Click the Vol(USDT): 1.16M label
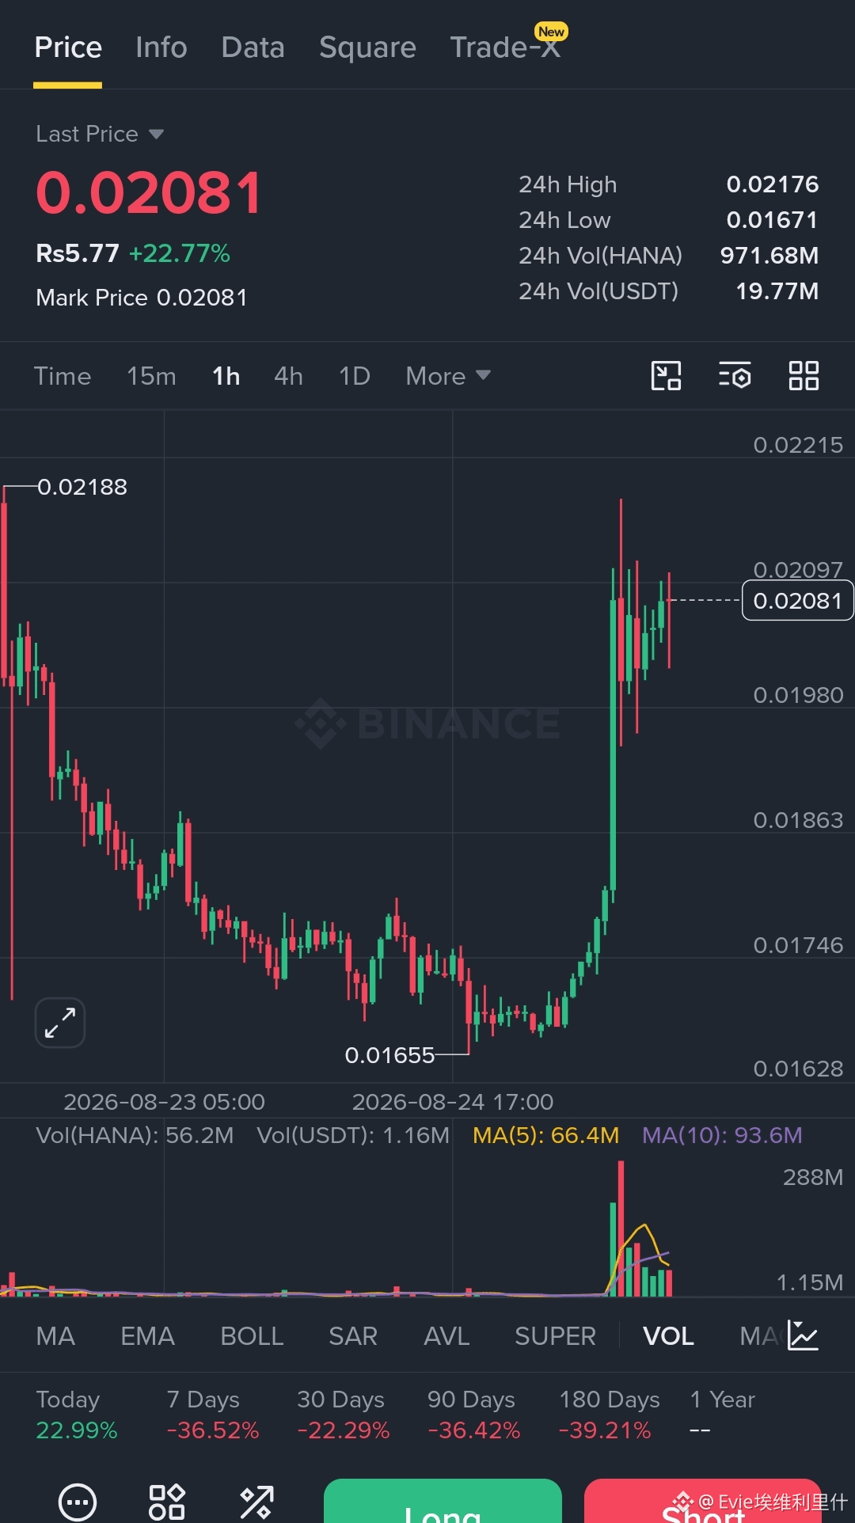 tap(353, 1135)
